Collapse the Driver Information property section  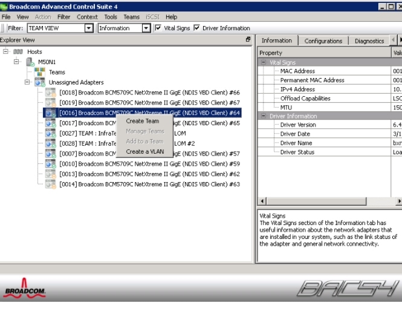tap(264, 116)
